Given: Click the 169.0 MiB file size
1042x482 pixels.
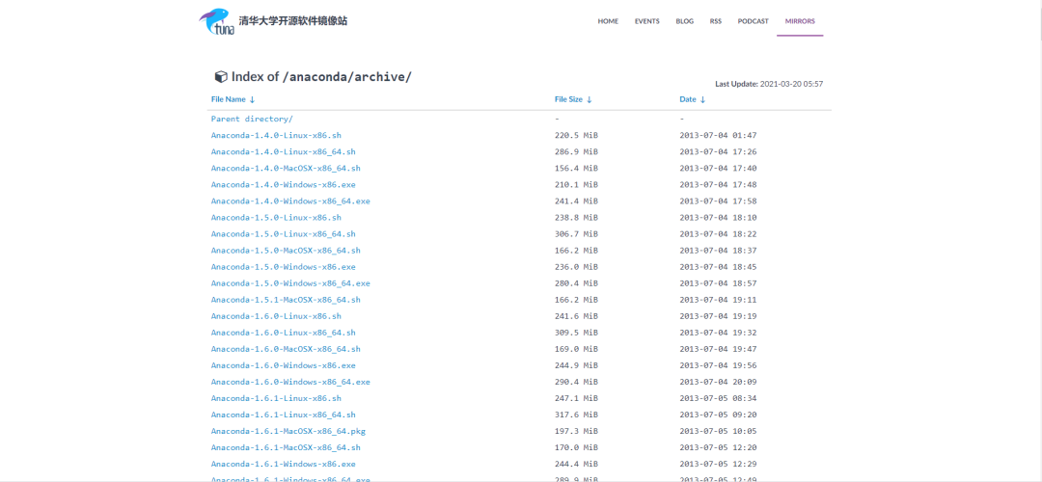Looking at the screenshot, I should click(576, 349).
